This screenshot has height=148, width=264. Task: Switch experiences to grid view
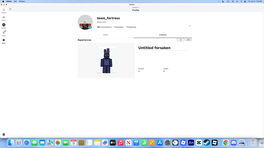188,40
